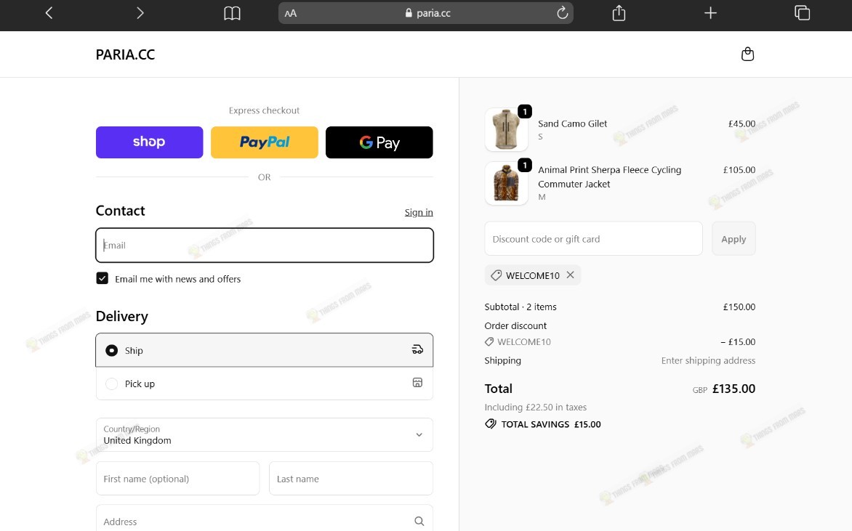Image resolution: width=852 pixels, height=531 pixels.
Task: Click the paria.cc address bar
Action: (425, 13)
